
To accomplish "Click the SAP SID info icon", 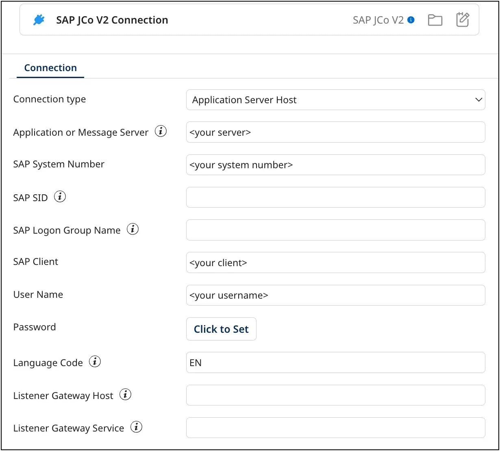I will [x=60, y=196].
